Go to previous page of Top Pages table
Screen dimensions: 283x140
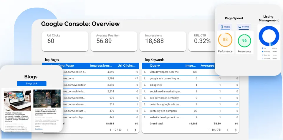pos(128,130)
